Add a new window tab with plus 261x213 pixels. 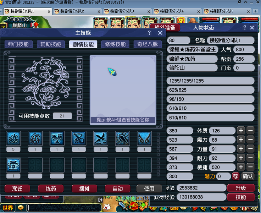pyautogui.click(x=255, y=11)
